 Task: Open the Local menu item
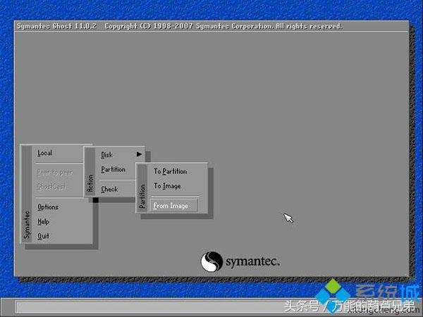(x=45, y=153)
